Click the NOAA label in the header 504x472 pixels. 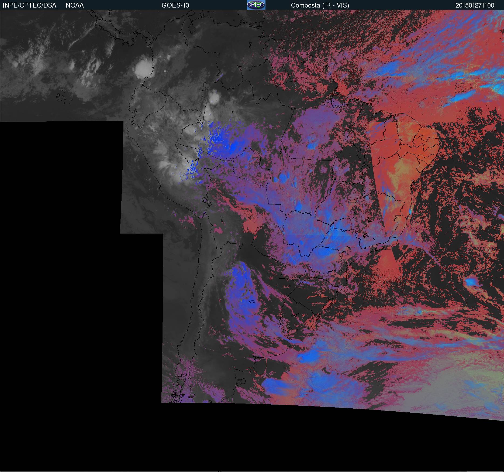pos(75,5)
